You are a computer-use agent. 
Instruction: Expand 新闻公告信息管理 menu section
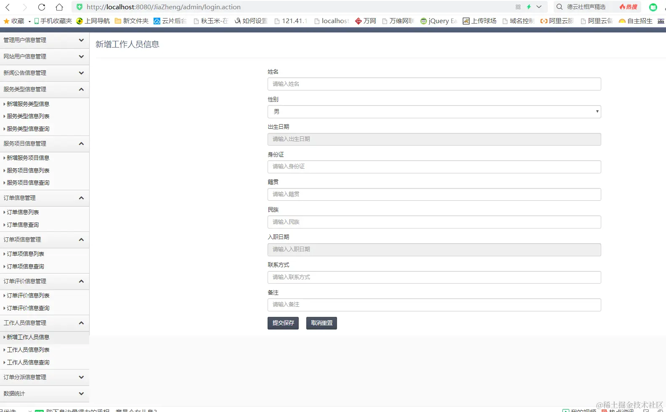pyautogui.click(x=45, y=73)
